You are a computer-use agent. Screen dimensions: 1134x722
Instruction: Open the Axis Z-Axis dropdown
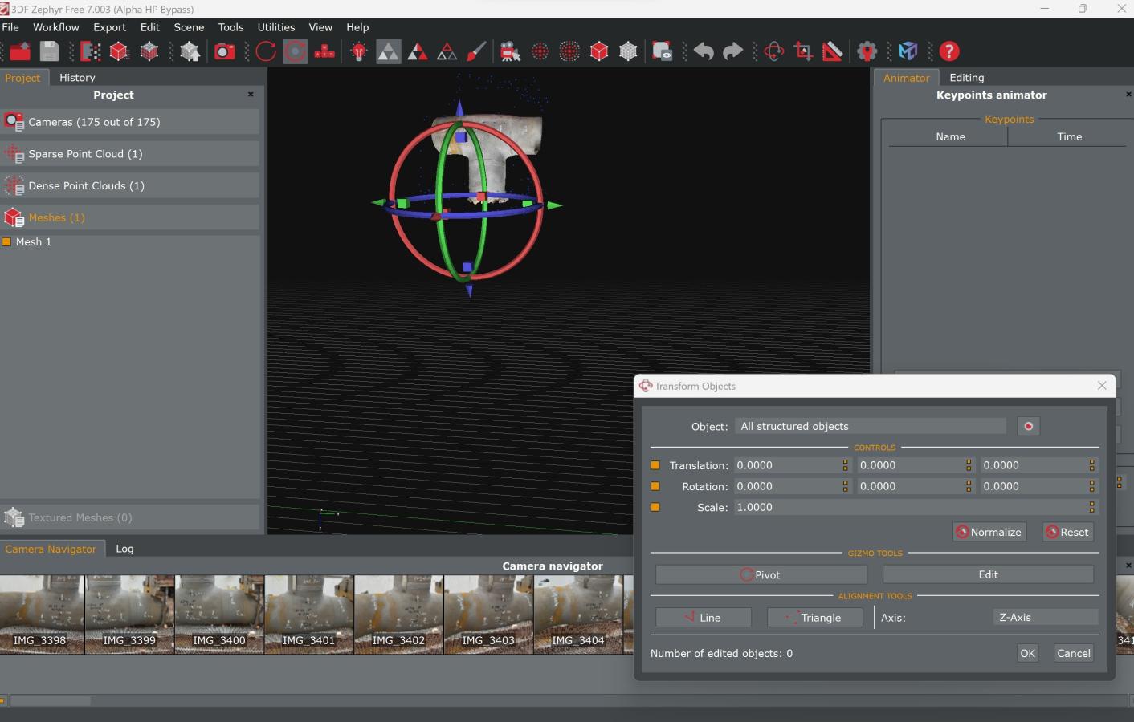coord(1046,617)
